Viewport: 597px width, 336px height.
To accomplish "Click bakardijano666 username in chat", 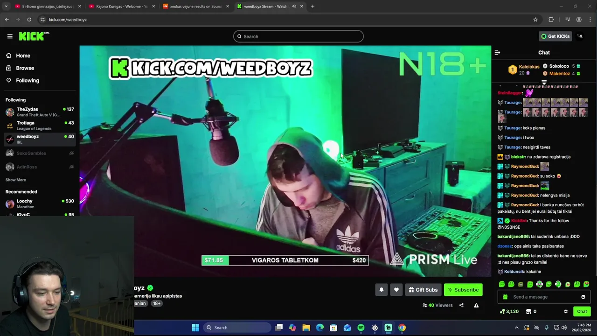I will click(x=513, y=237).
